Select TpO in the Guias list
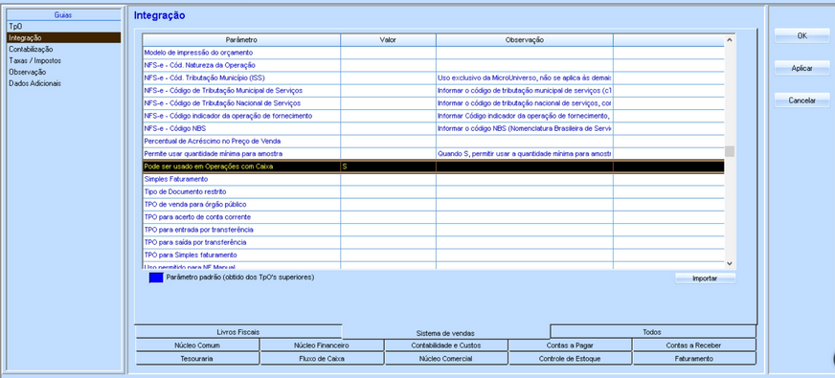The height and width of the screenshot is (378, 835). (x=64, y=26)
